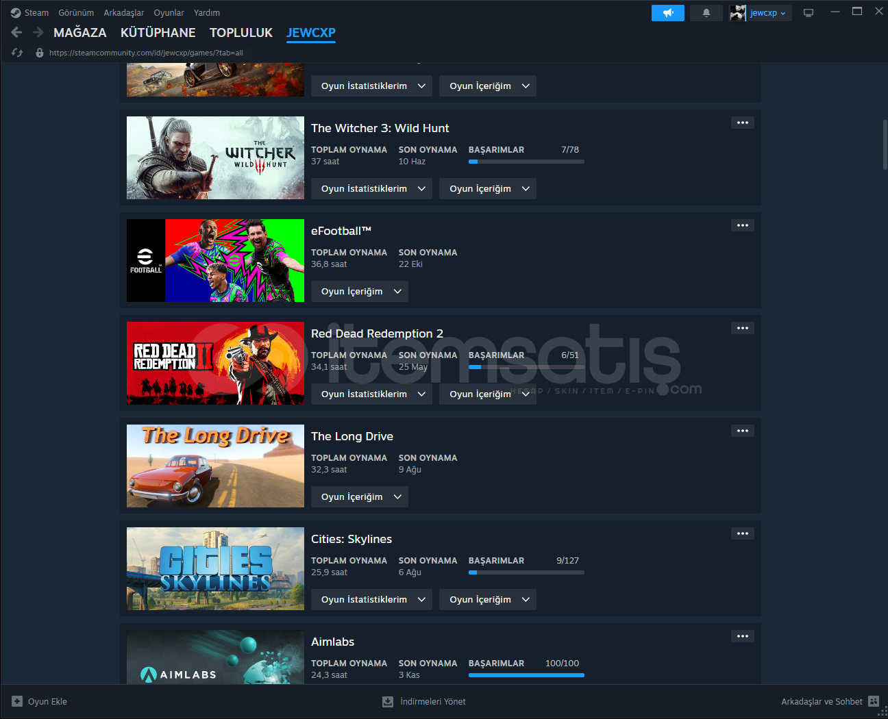Open Arkadaşlar ve Sohbet
The height and width of the screenshot is (719, 888).
tap(830, 701)
